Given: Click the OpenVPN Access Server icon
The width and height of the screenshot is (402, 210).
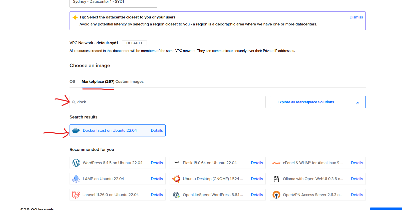Looking at the screenshot, I should [x=276, y=195].
